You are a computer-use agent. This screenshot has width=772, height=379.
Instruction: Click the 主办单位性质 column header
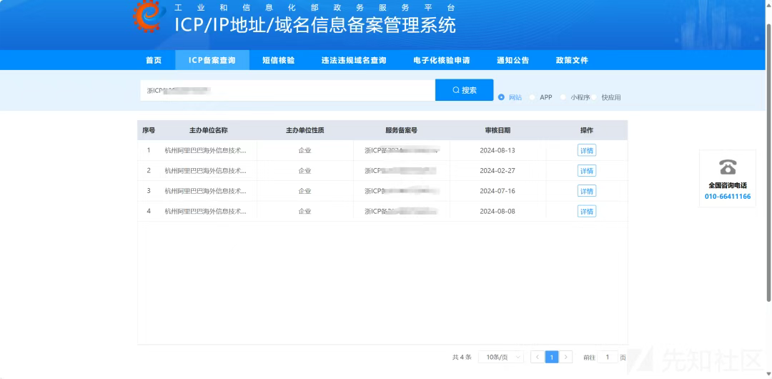point(305,130)
